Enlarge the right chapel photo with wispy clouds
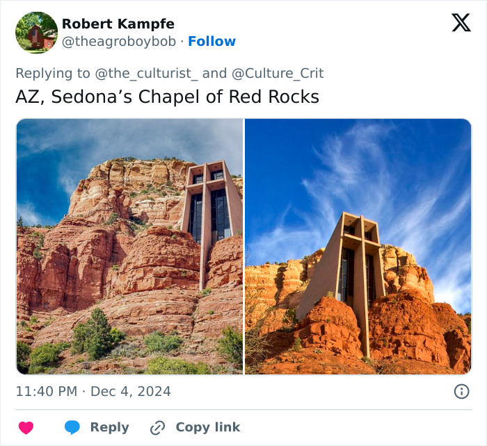 [358, 247]
